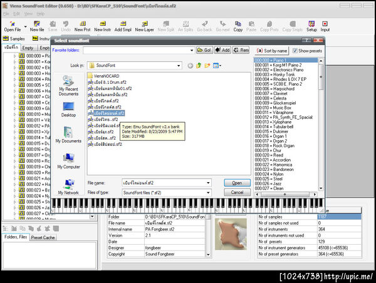The width and height of the screenshot is (376, 283).
Task: Select preset 000:021 Accordion
Action: pos(273,160)
